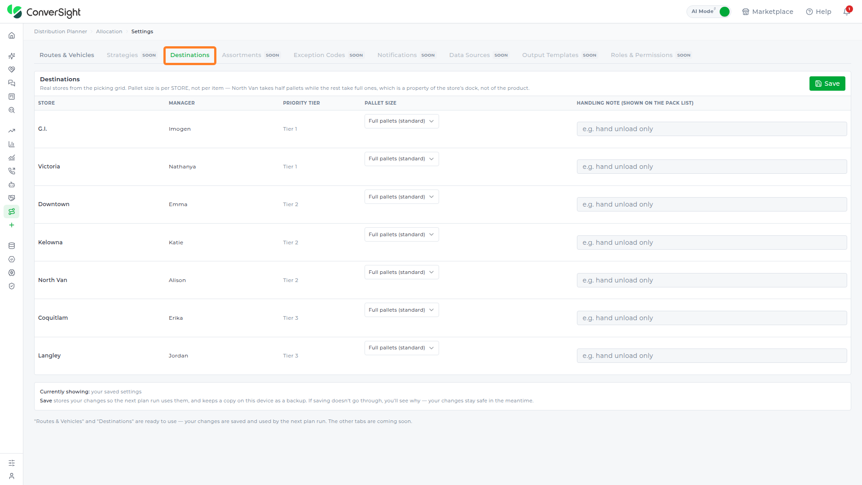Open the shield security sidebar icon
Viewport: 862px width, 485px height.
pos(12,286)
